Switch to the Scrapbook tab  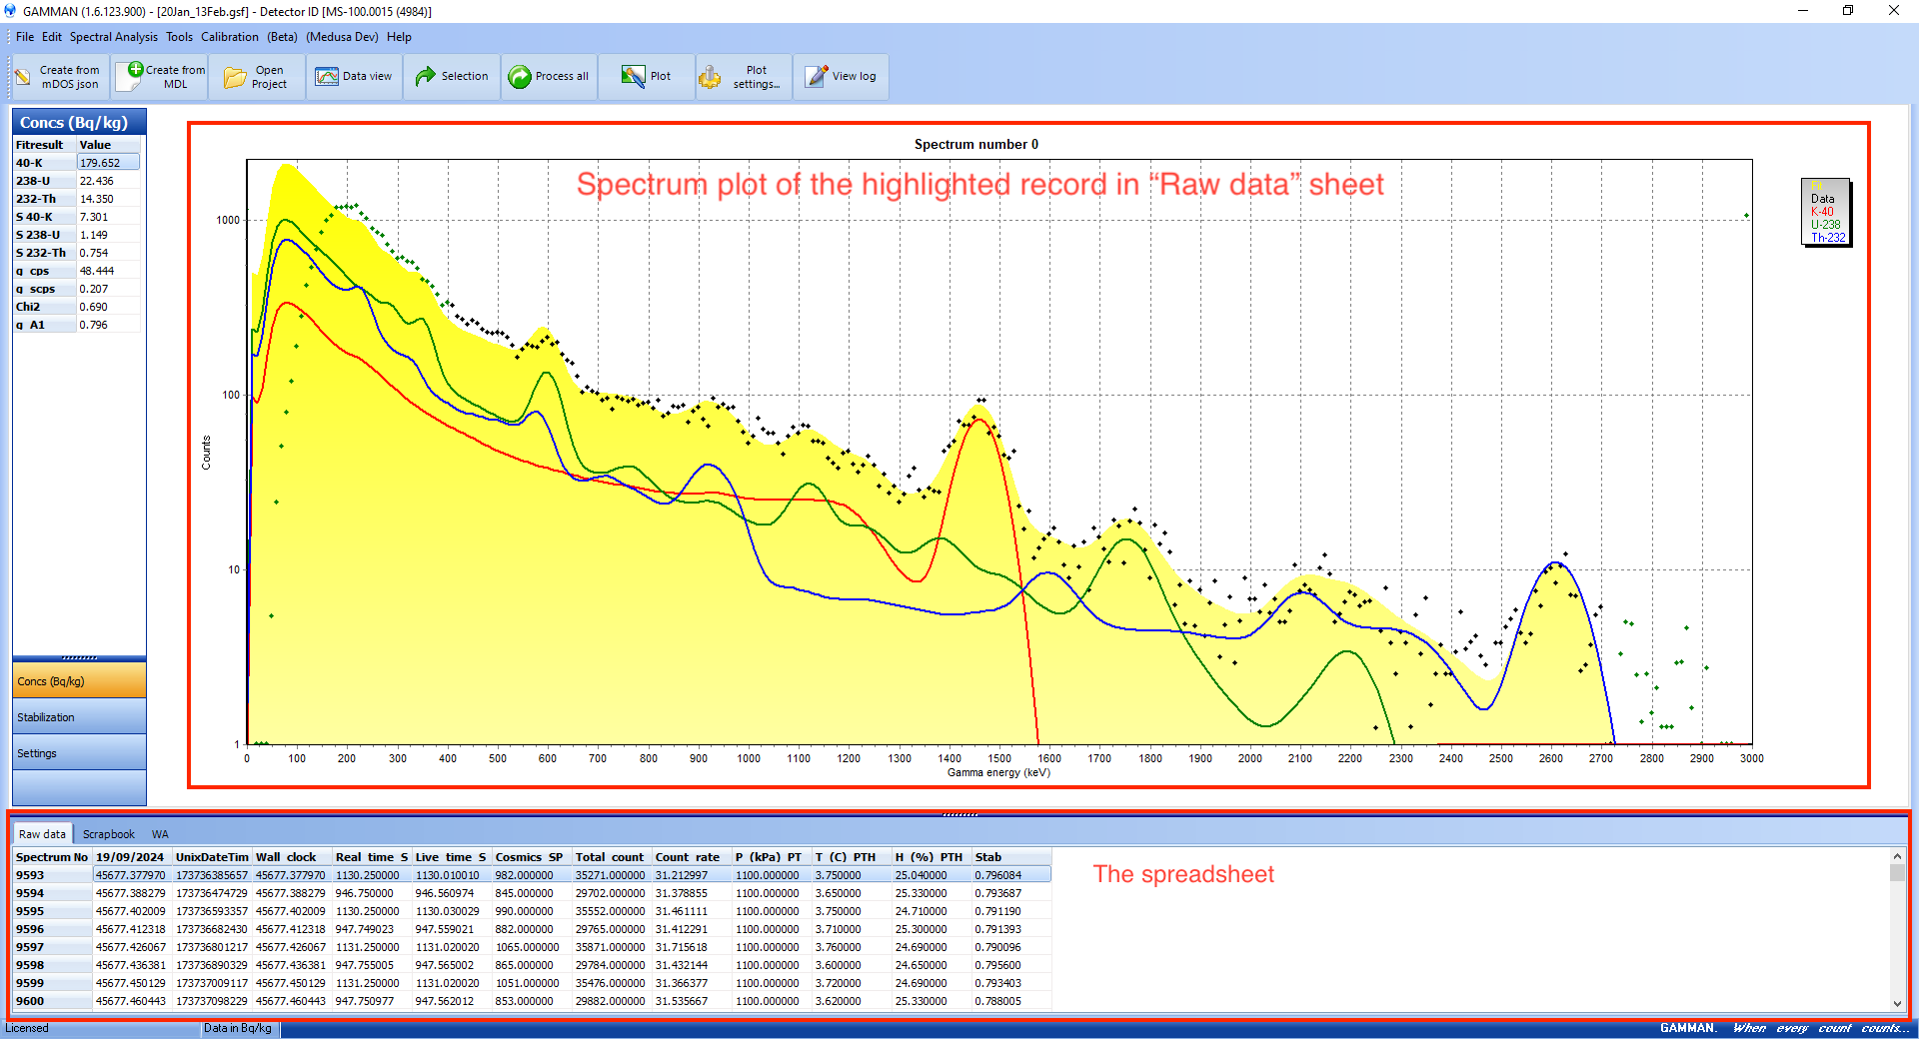pyautogui.click(x=108, y=834)
